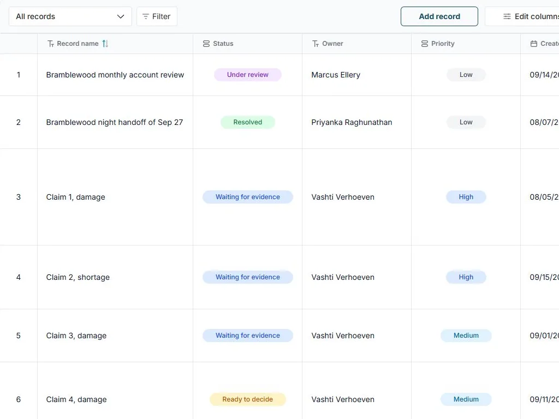559x419 pixels.
Task: Click the High priority badge for Claim 1
Action: point(466,197)
